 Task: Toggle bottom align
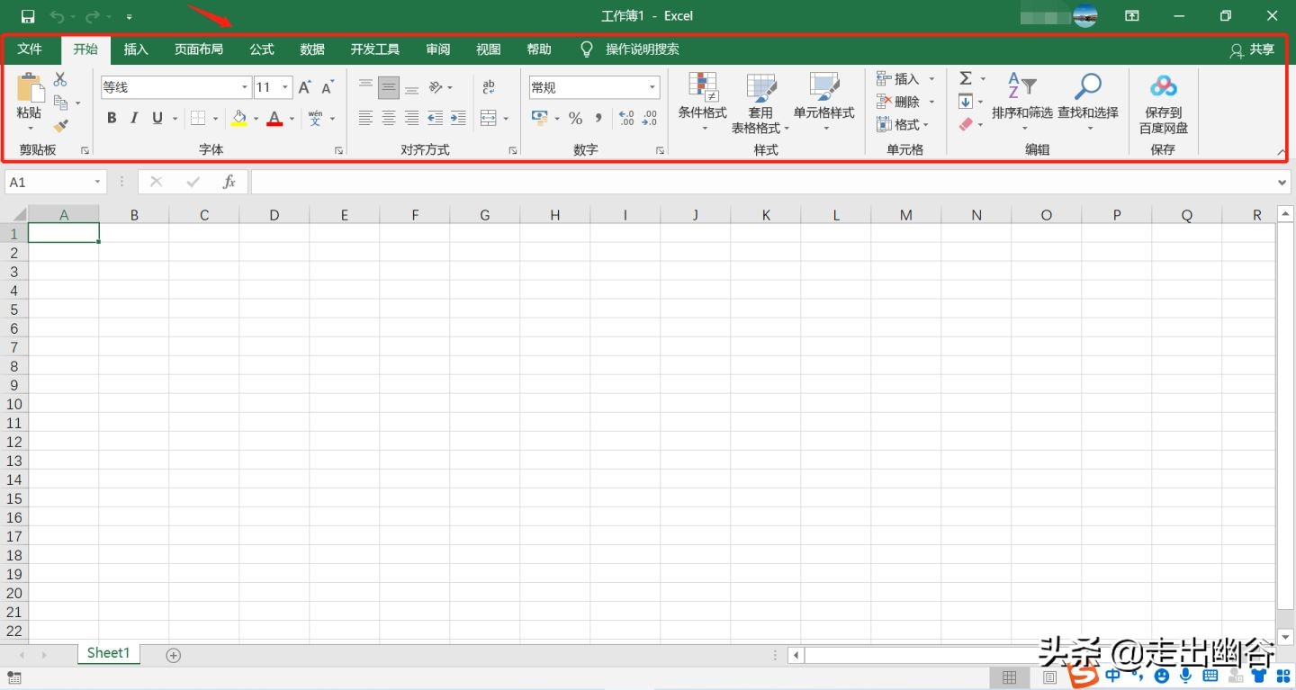[x=411, y=87]
